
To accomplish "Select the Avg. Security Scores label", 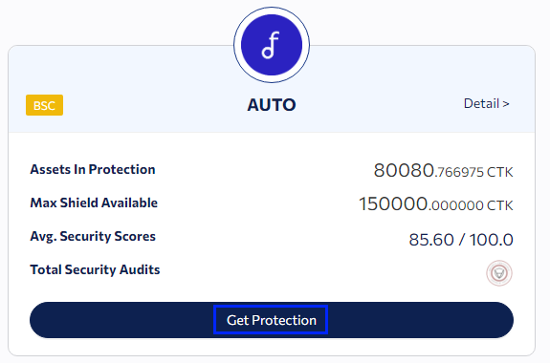I will [93, 237].
